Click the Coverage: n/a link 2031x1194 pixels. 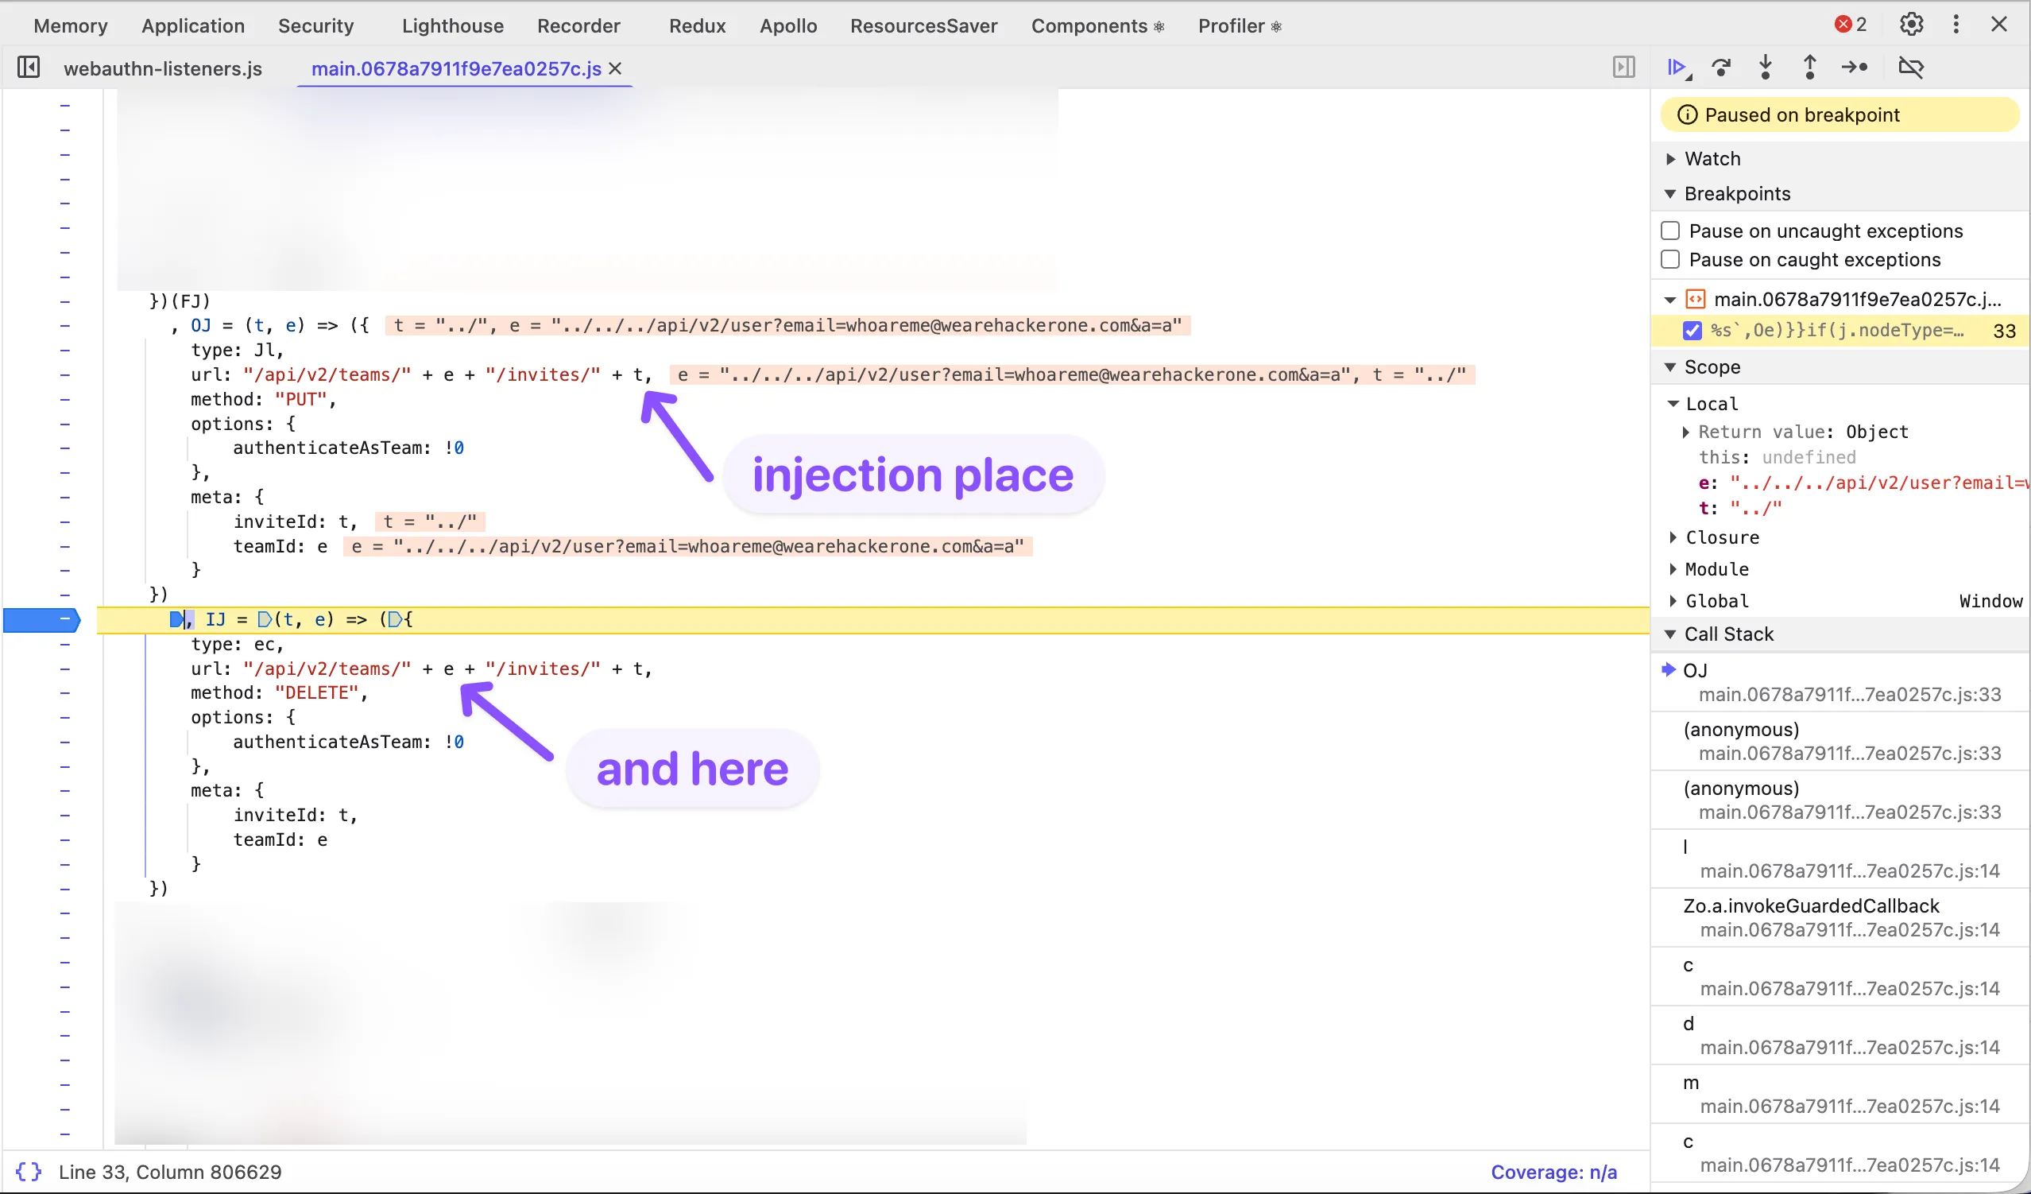pyautogui.click(x=1555, y=1172)
